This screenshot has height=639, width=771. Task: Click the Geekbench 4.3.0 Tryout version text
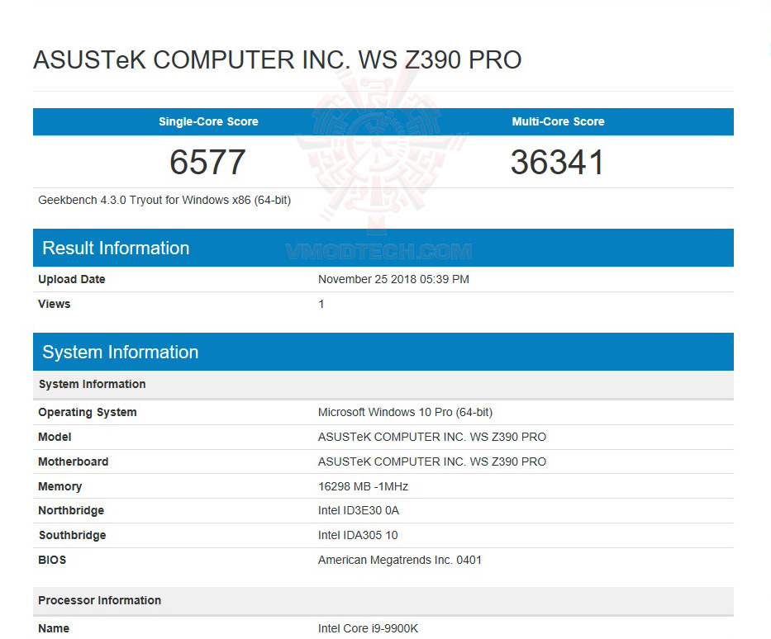coord(160,200)
